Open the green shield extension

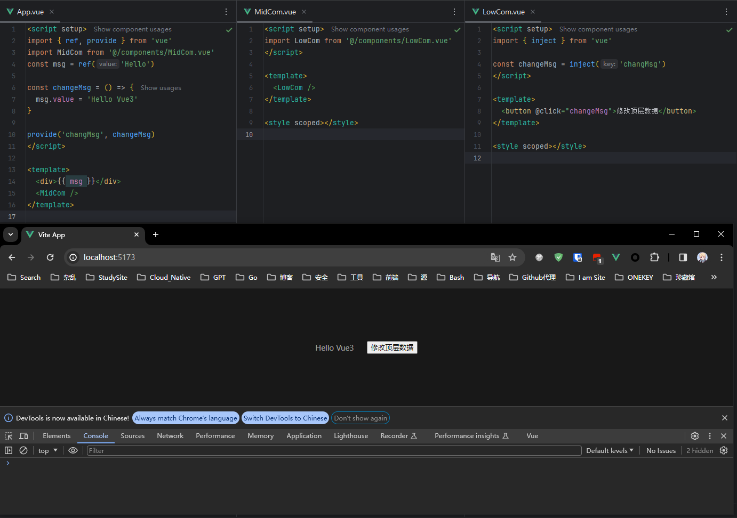coord(558,257)
